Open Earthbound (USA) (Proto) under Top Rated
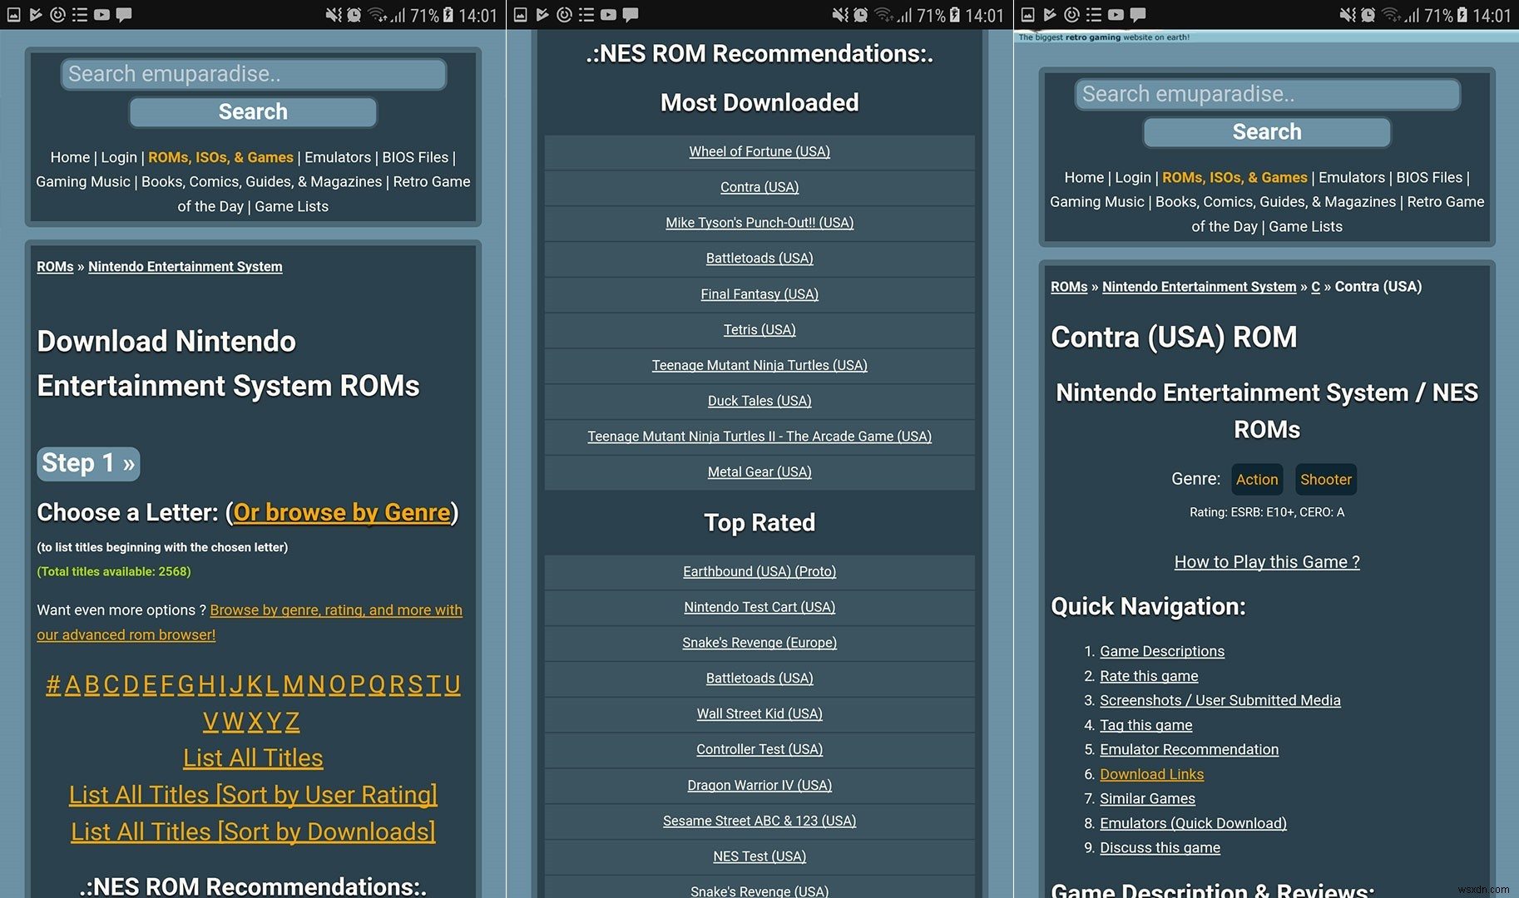 [759, 571]
